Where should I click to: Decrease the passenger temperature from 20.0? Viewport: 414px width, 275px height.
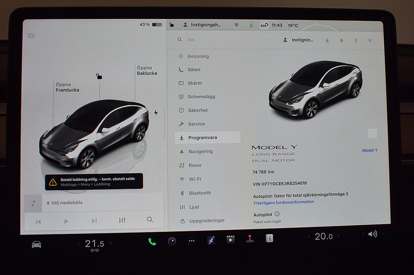[309, 237]
